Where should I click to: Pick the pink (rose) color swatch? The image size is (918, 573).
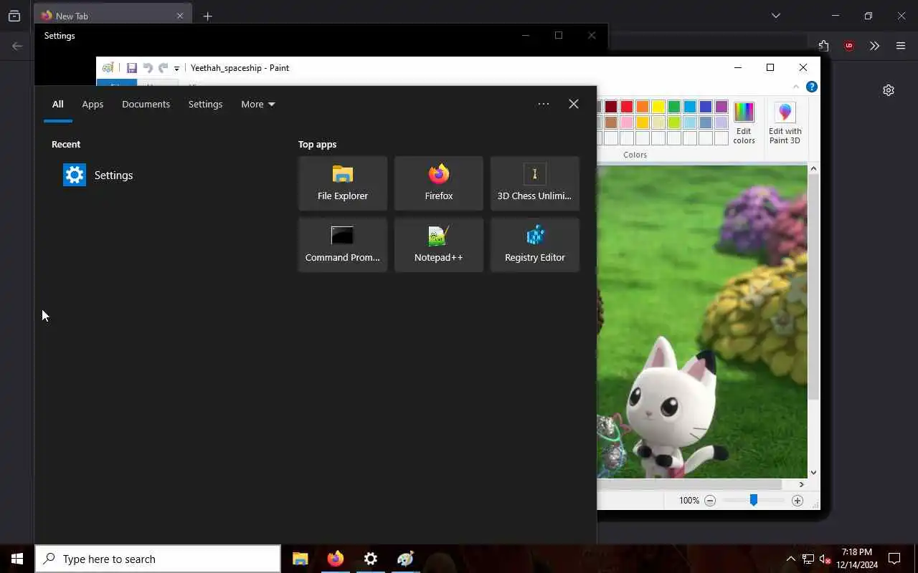click(x=627, y=122)
